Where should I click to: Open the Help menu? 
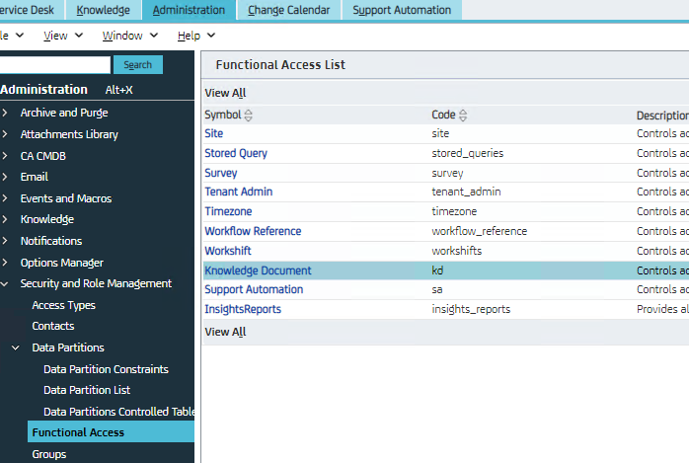click(194, 36)
